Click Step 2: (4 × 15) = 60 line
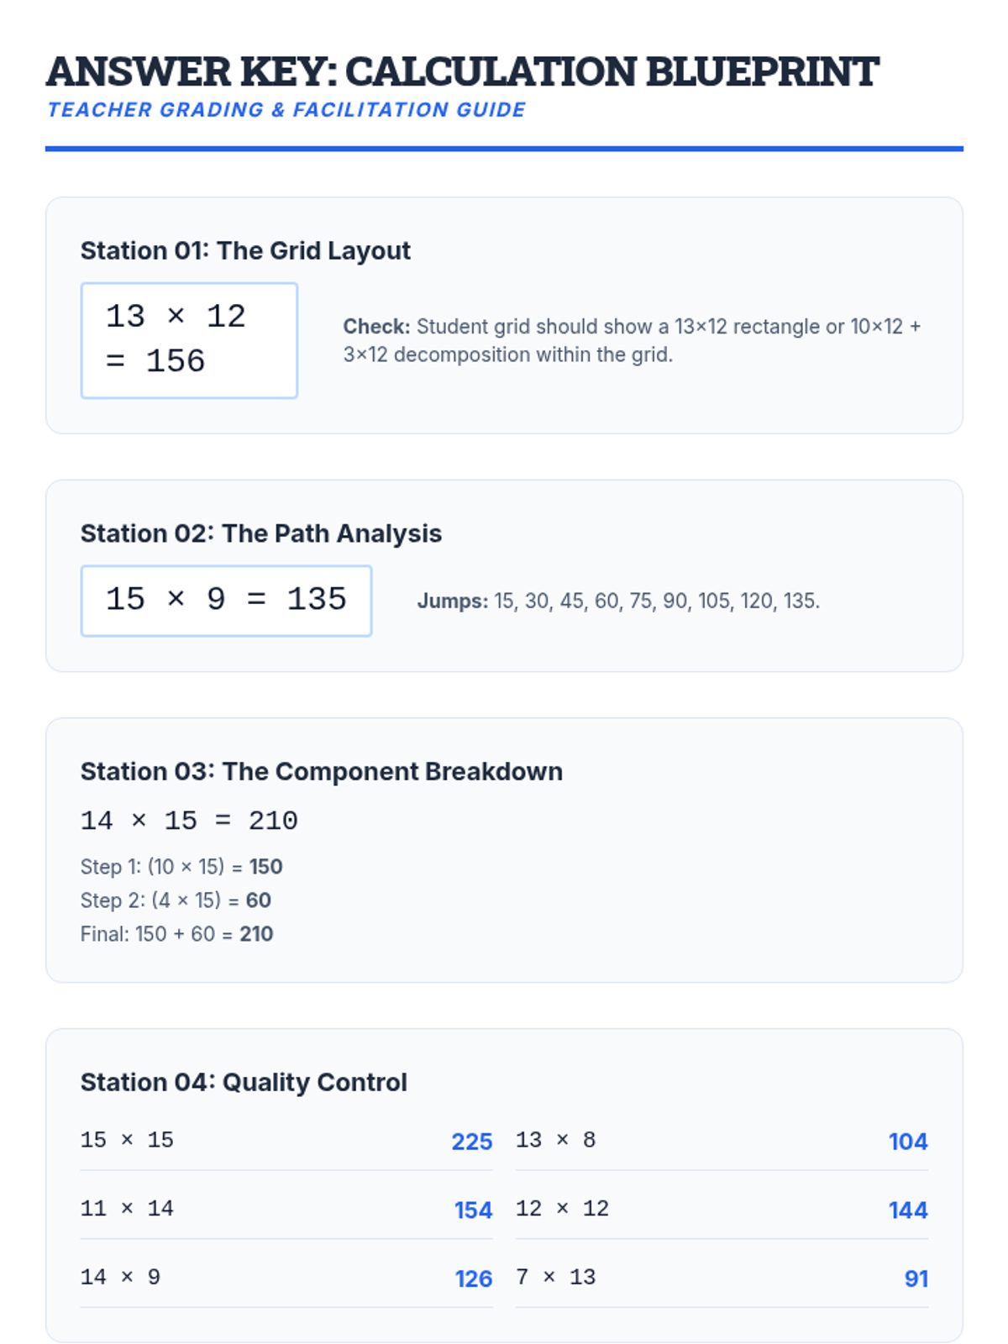The width and height of the screenshot is (1008, 1344). (176, 900)
